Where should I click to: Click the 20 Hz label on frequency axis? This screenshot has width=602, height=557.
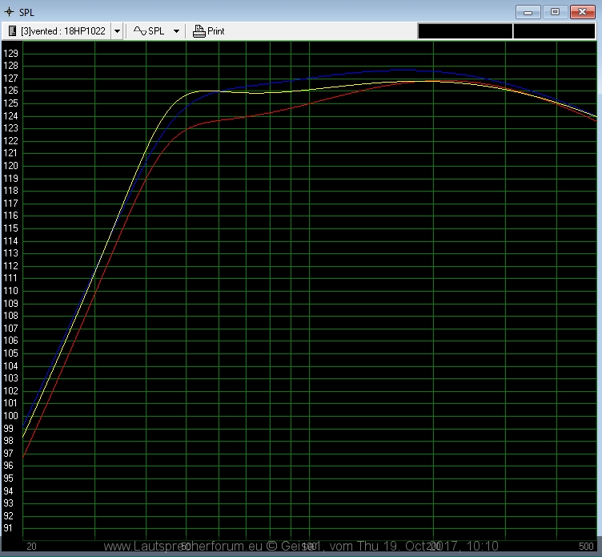(31, 545)
